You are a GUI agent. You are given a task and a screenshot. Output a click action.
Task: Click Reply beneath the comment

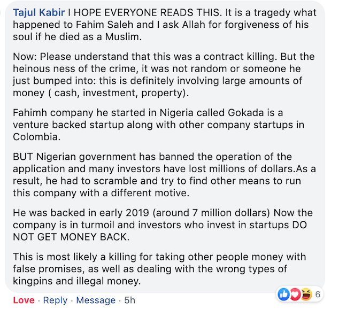click(x=56, y=300)
